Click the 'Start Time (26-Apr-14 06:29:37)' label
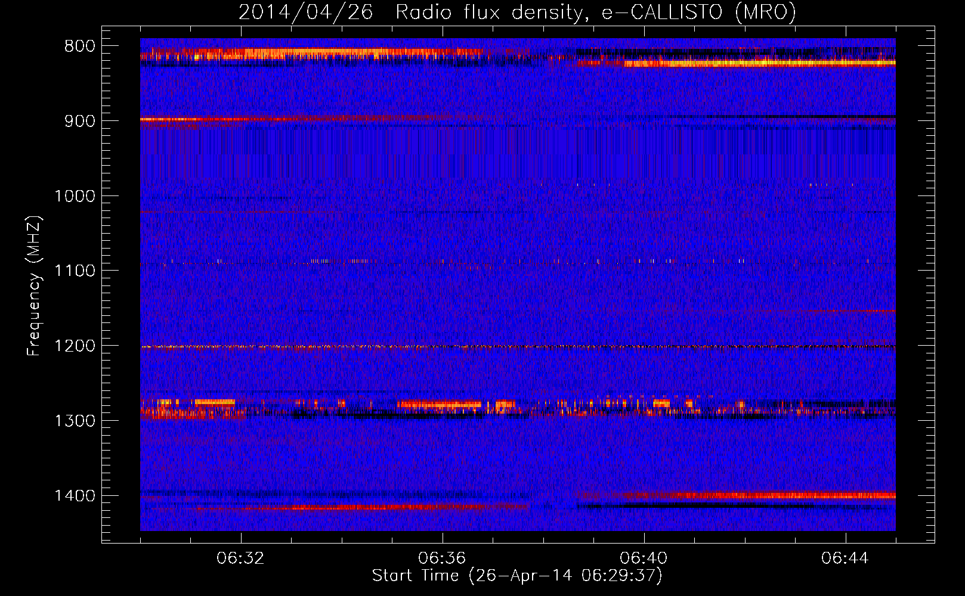This screenshot has width=965, height=596. pyautogui.click(x=517, y=576)
